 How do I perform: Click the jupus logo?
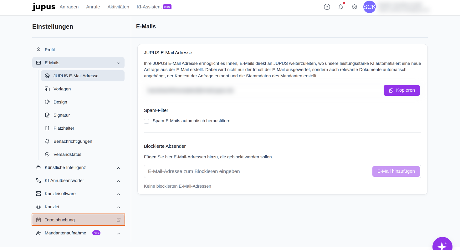pos(43,7)
